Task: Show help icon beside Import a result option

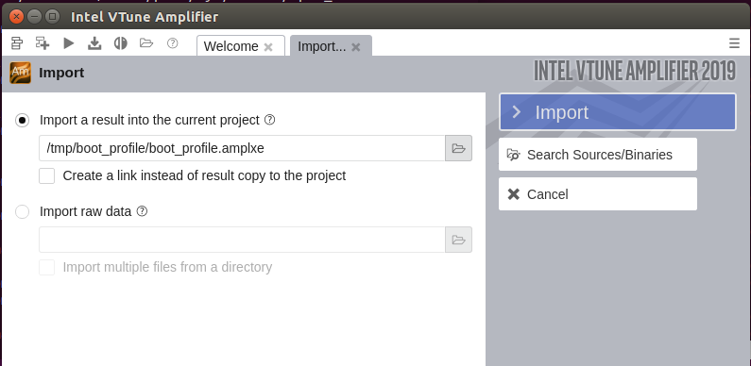Action: pos(269,120)
